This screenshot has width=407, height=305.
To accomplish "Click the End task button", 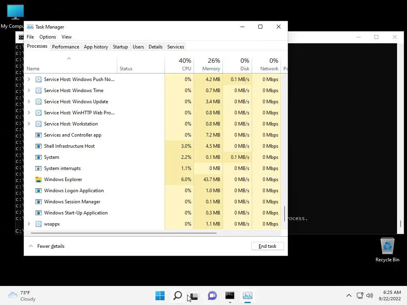I will (267, 246).
